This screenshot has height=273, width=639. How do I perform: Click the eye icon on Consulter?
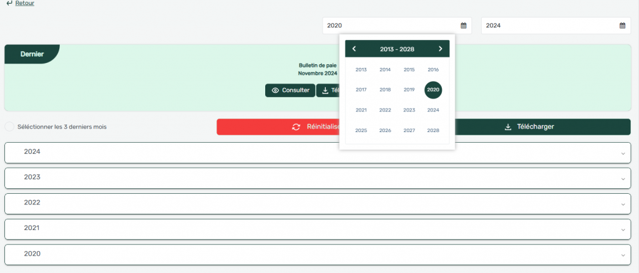pos(275,90)
